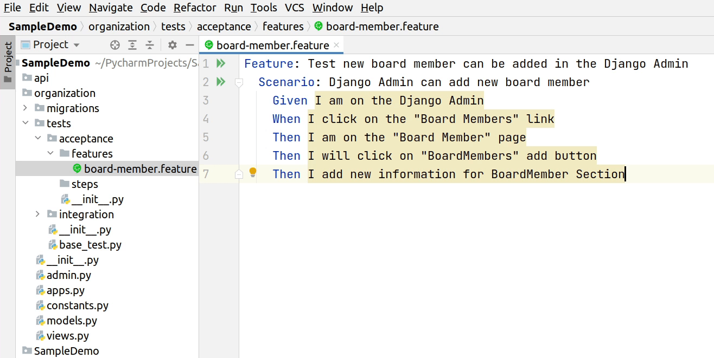Select admin.py in the project tree

[68, 275]
